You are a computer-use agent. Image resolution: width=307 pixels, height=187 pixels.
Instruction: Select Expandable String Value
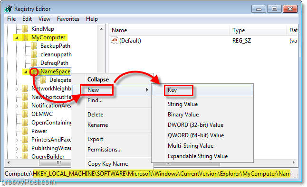202,156
